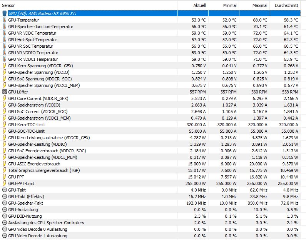Click lightning icon beside GPU-Kern-Spannung (VDDCR_GFX)
The width and height of the screenshot is (306, 240).
point(5,65)
